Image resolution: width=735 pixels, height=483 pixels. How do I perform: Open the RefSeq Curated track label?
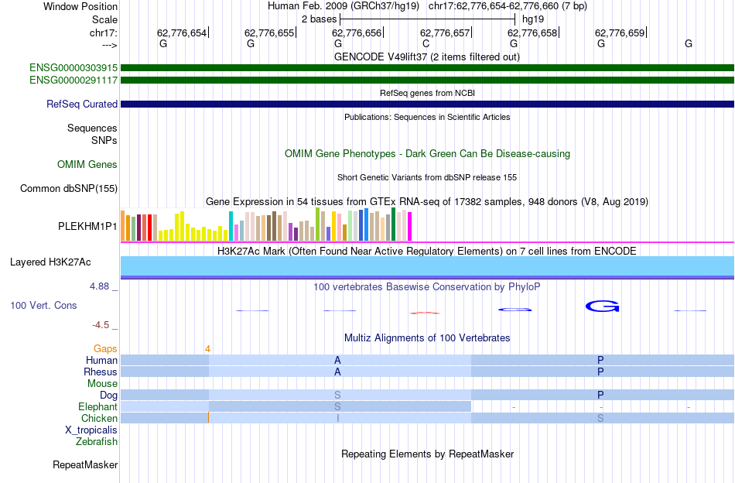click(x=82, y=104)
